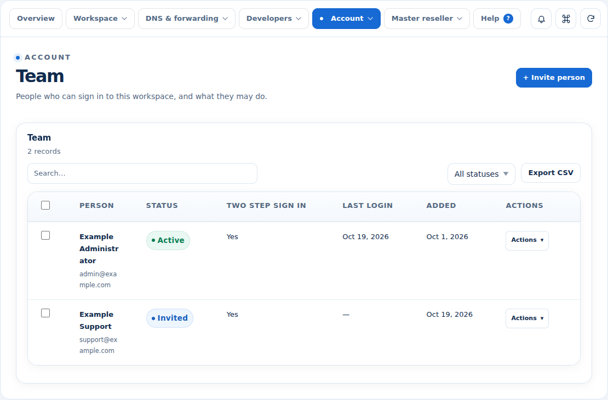Click the Active status badge

pyautogui.click(x=168, y=240)
